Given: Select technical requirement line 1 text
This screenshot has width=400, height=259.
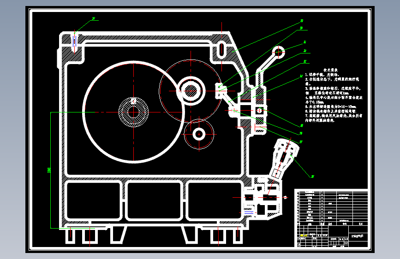Looking at the screenshot, I should (x=322, y=75).
